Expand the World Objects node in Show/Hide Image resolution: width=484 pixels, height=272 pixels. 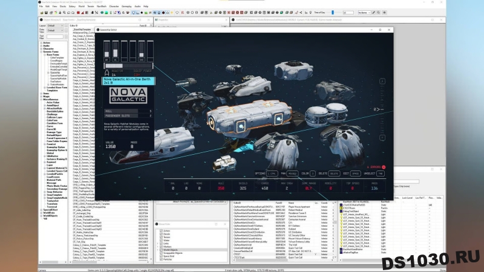coord(157,250)
